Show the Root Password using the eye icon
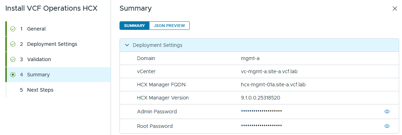The image size is (402, 135). (387, 126)
